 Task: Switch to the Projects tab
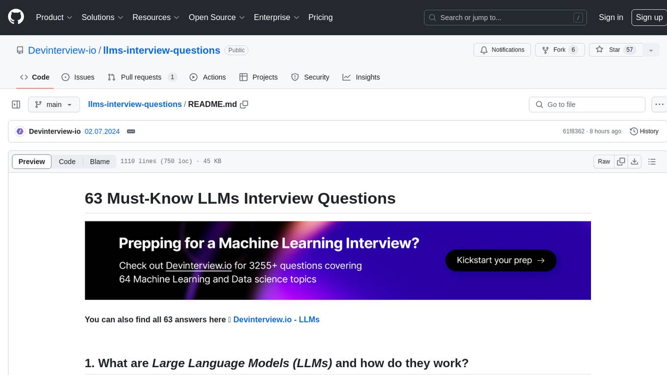click(258, 77)
